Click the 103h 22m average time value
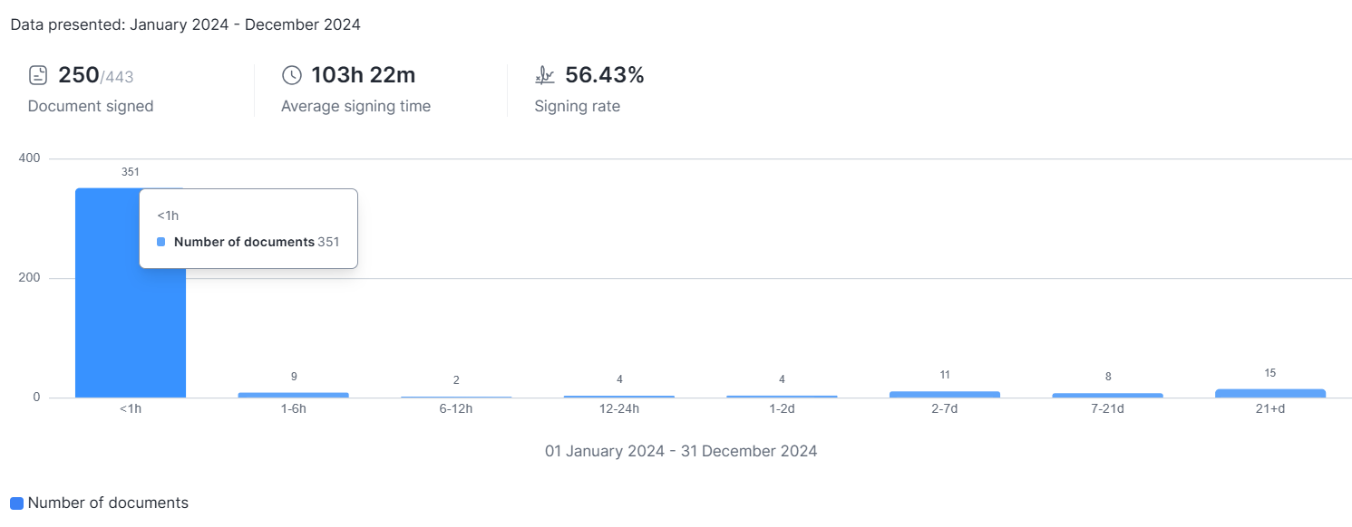1352x527 pixels. click(x=363, y=75)
